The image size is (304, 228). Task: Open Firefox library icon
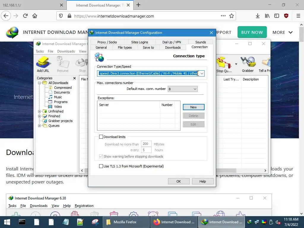click(x=267, y=16)
